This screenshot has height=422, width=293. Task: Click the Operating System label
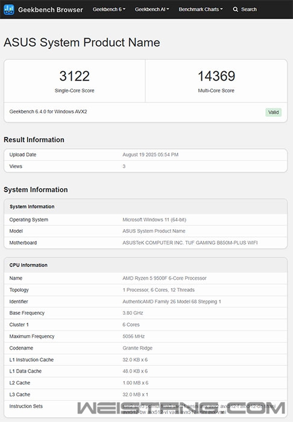pyautogui.click(x=29, y=219)
